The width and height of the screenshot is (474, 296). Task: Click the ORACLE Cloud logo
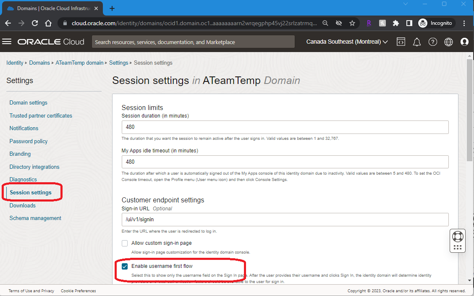click(51, 42)
